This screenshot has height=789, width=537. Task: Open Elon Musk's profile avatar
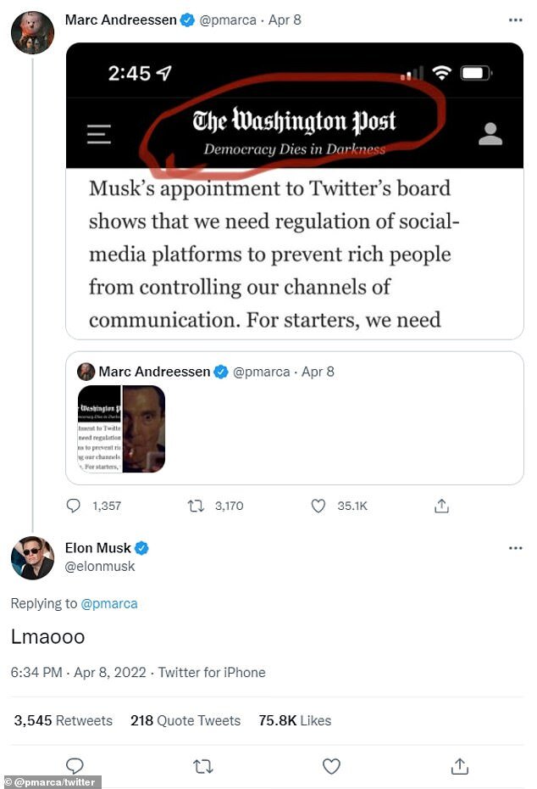[32, 557]
